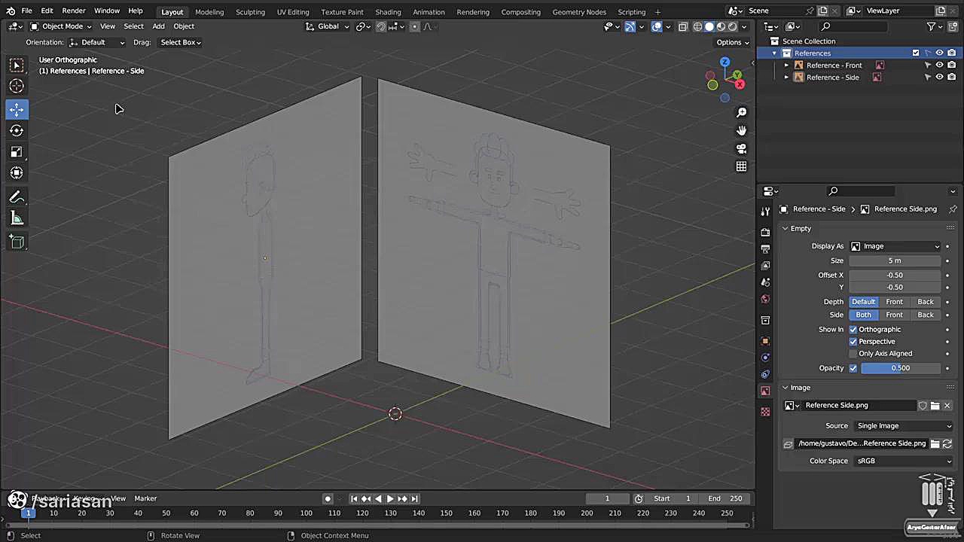Screen dimensions: 964x542
Task: Toggle X-ray mode in viewport header
Action: click(683, 27)
